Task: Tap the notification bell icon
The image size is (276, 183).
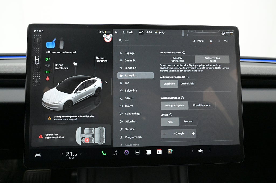Action: tap(211, 41)
